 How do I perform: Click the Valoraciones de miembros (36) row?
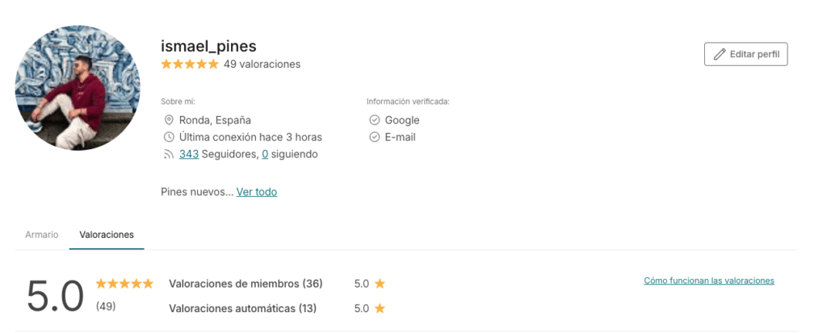tap(246, 284)
